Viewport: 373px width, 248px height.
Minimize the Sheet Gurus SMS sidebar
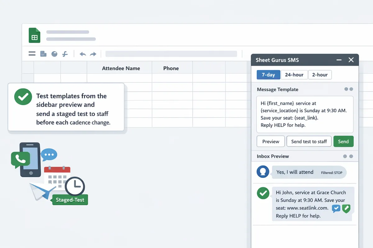pos(339,60)
